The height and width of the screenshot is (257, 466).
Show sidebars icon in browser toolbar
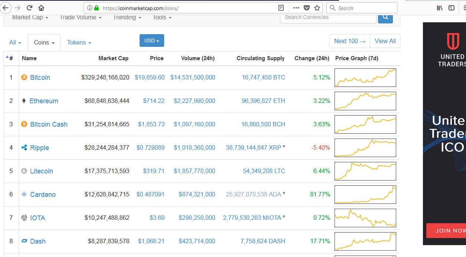(452, 8)
